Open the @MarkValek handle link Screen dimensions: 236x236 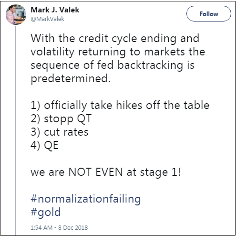(x=47, y=19)
